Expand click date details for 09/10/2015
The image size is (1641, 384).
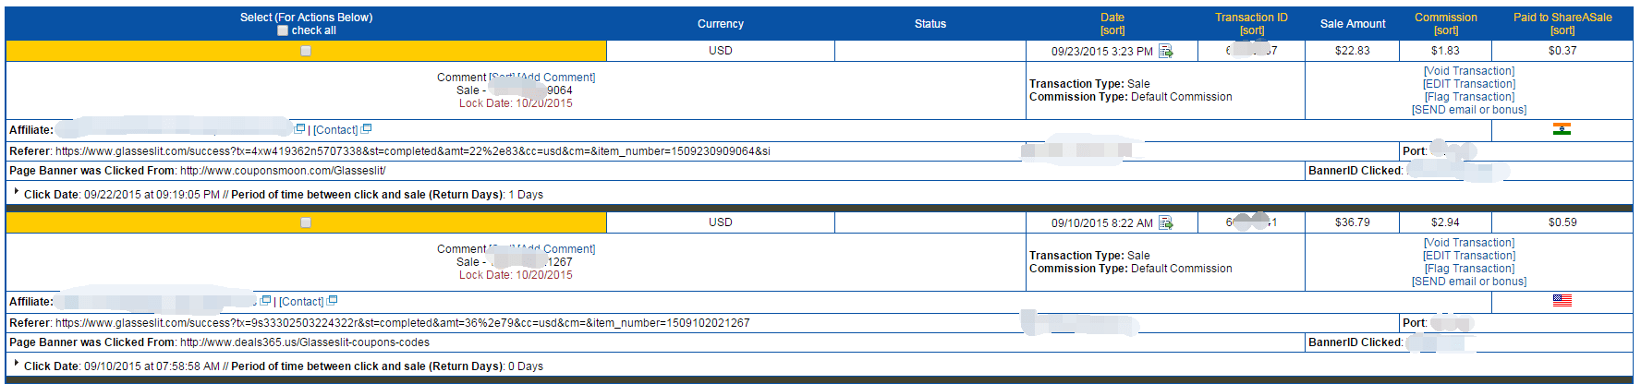(x=17, y=364)
